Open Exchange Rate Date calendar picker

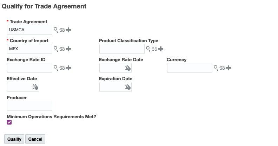point(127,68)
